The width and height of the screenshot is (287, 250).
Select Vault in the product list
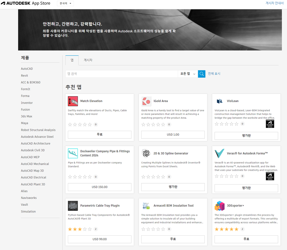24,205
